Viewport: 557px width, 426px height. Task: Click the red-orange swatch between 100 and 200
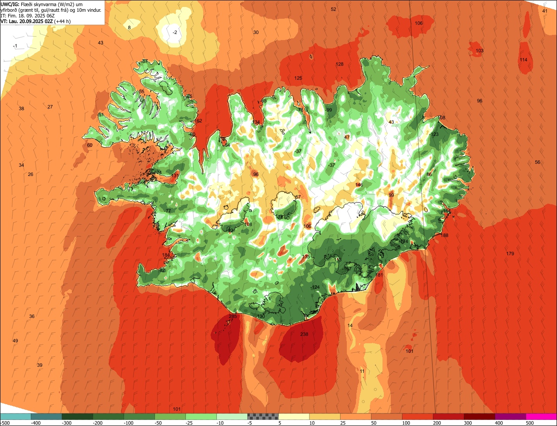pyautogui.click(x=418, y=416)
